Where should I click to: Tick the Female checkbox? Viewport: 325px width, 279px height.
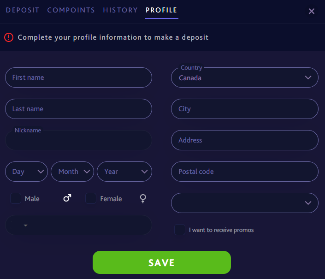(91, 198)
